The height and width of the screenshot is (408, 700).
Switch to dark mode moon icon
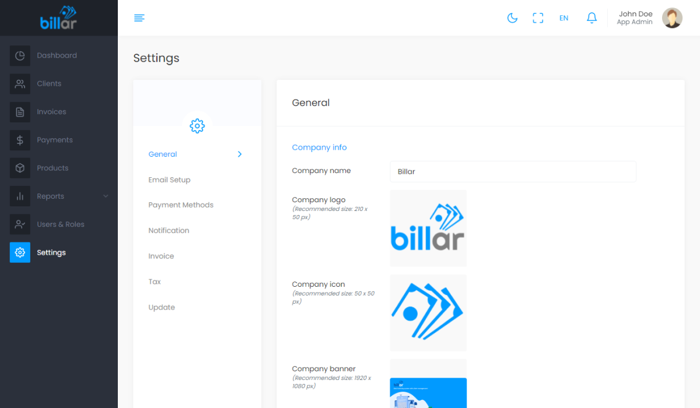pos(512,18)
